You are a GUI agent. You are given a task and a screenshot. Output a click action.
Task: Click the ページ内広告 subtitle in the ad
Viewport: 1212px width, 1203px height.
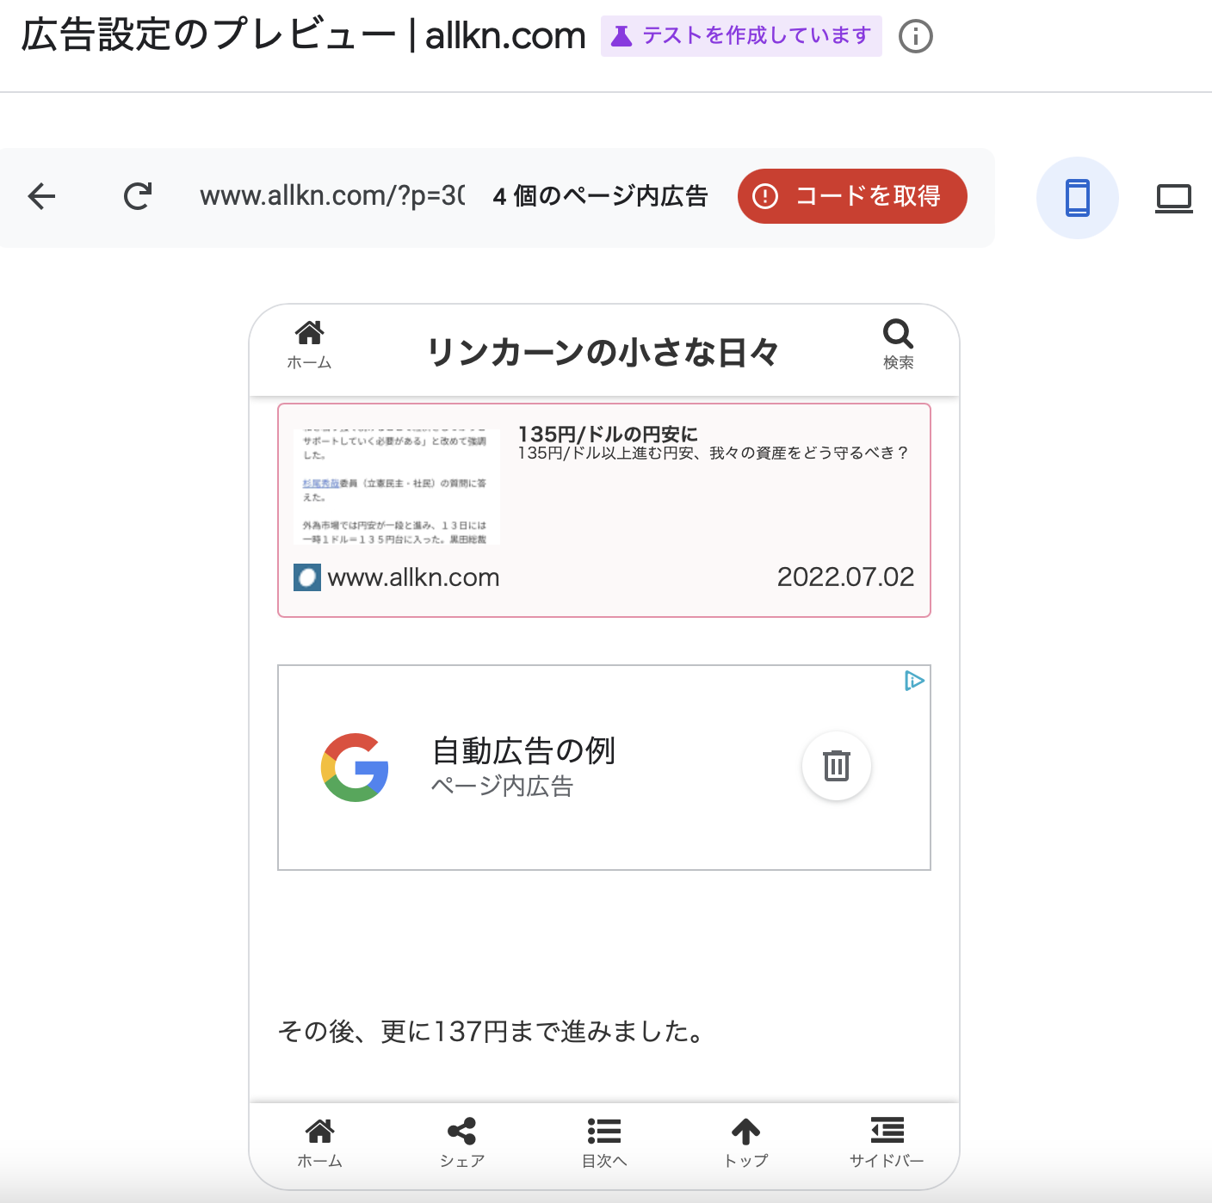502,787
